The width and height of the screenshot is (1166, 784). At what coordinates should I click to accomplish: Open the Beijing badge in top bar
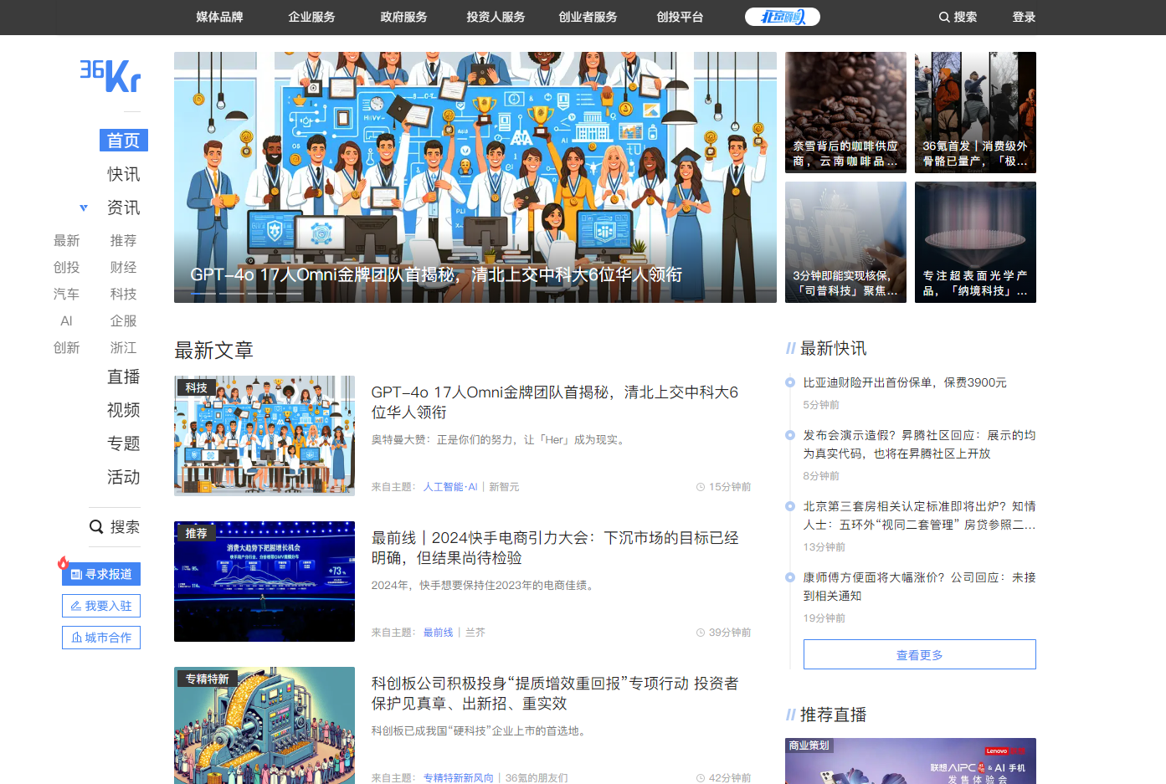[x=783, y=17]
